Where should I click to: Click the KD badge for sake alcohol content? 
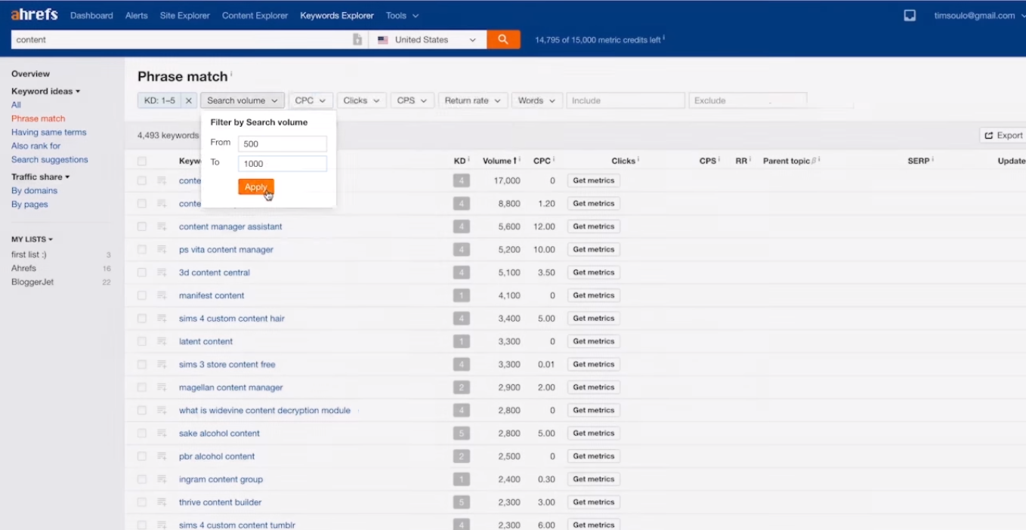(461, 433)
